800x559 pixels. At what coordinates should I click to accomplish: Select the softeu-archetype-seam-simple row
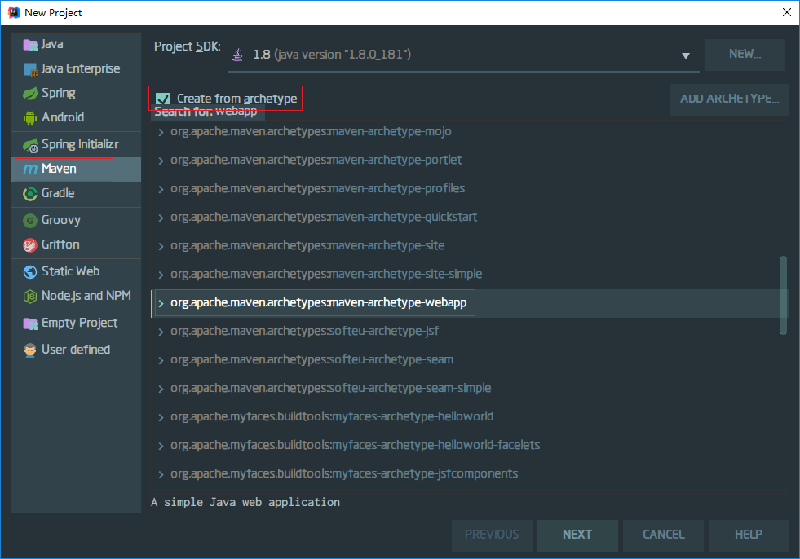(x=470, y=390)
